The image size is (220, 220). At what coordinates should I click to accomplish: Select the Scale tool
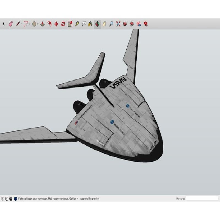coord(70,24)
